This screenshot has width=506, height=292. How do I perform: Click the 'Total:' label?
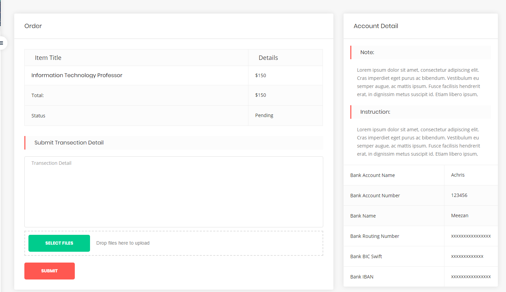[x=38, y=95]
